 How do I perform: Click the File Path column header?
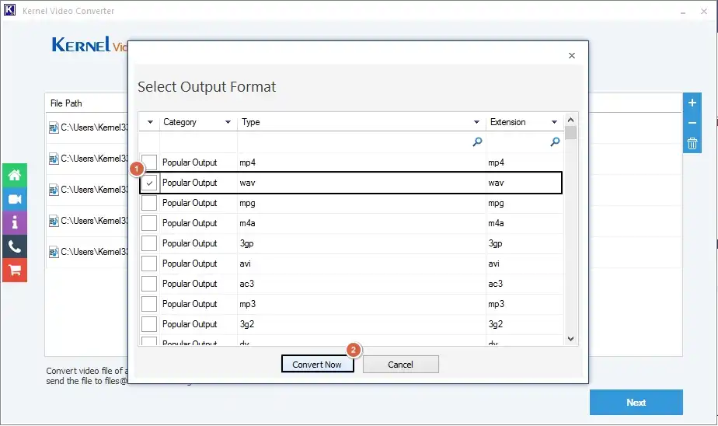point(66,103)
